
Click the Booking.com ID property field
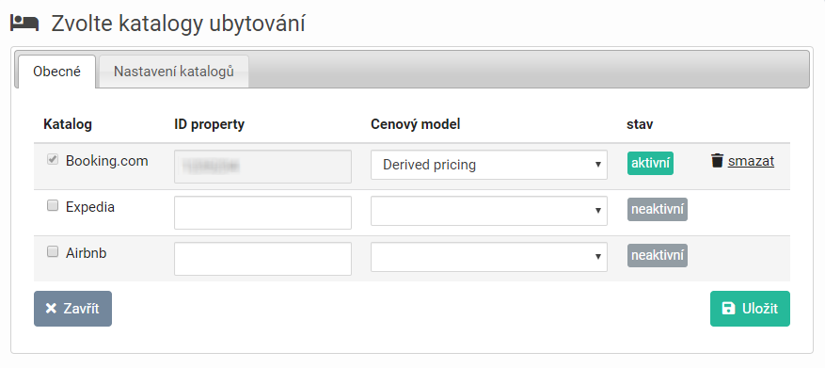pos(262,167)
